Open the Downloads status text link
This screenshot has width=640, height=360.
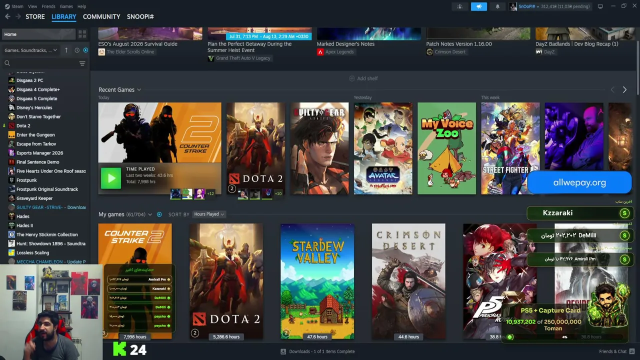tap(321, 351)
